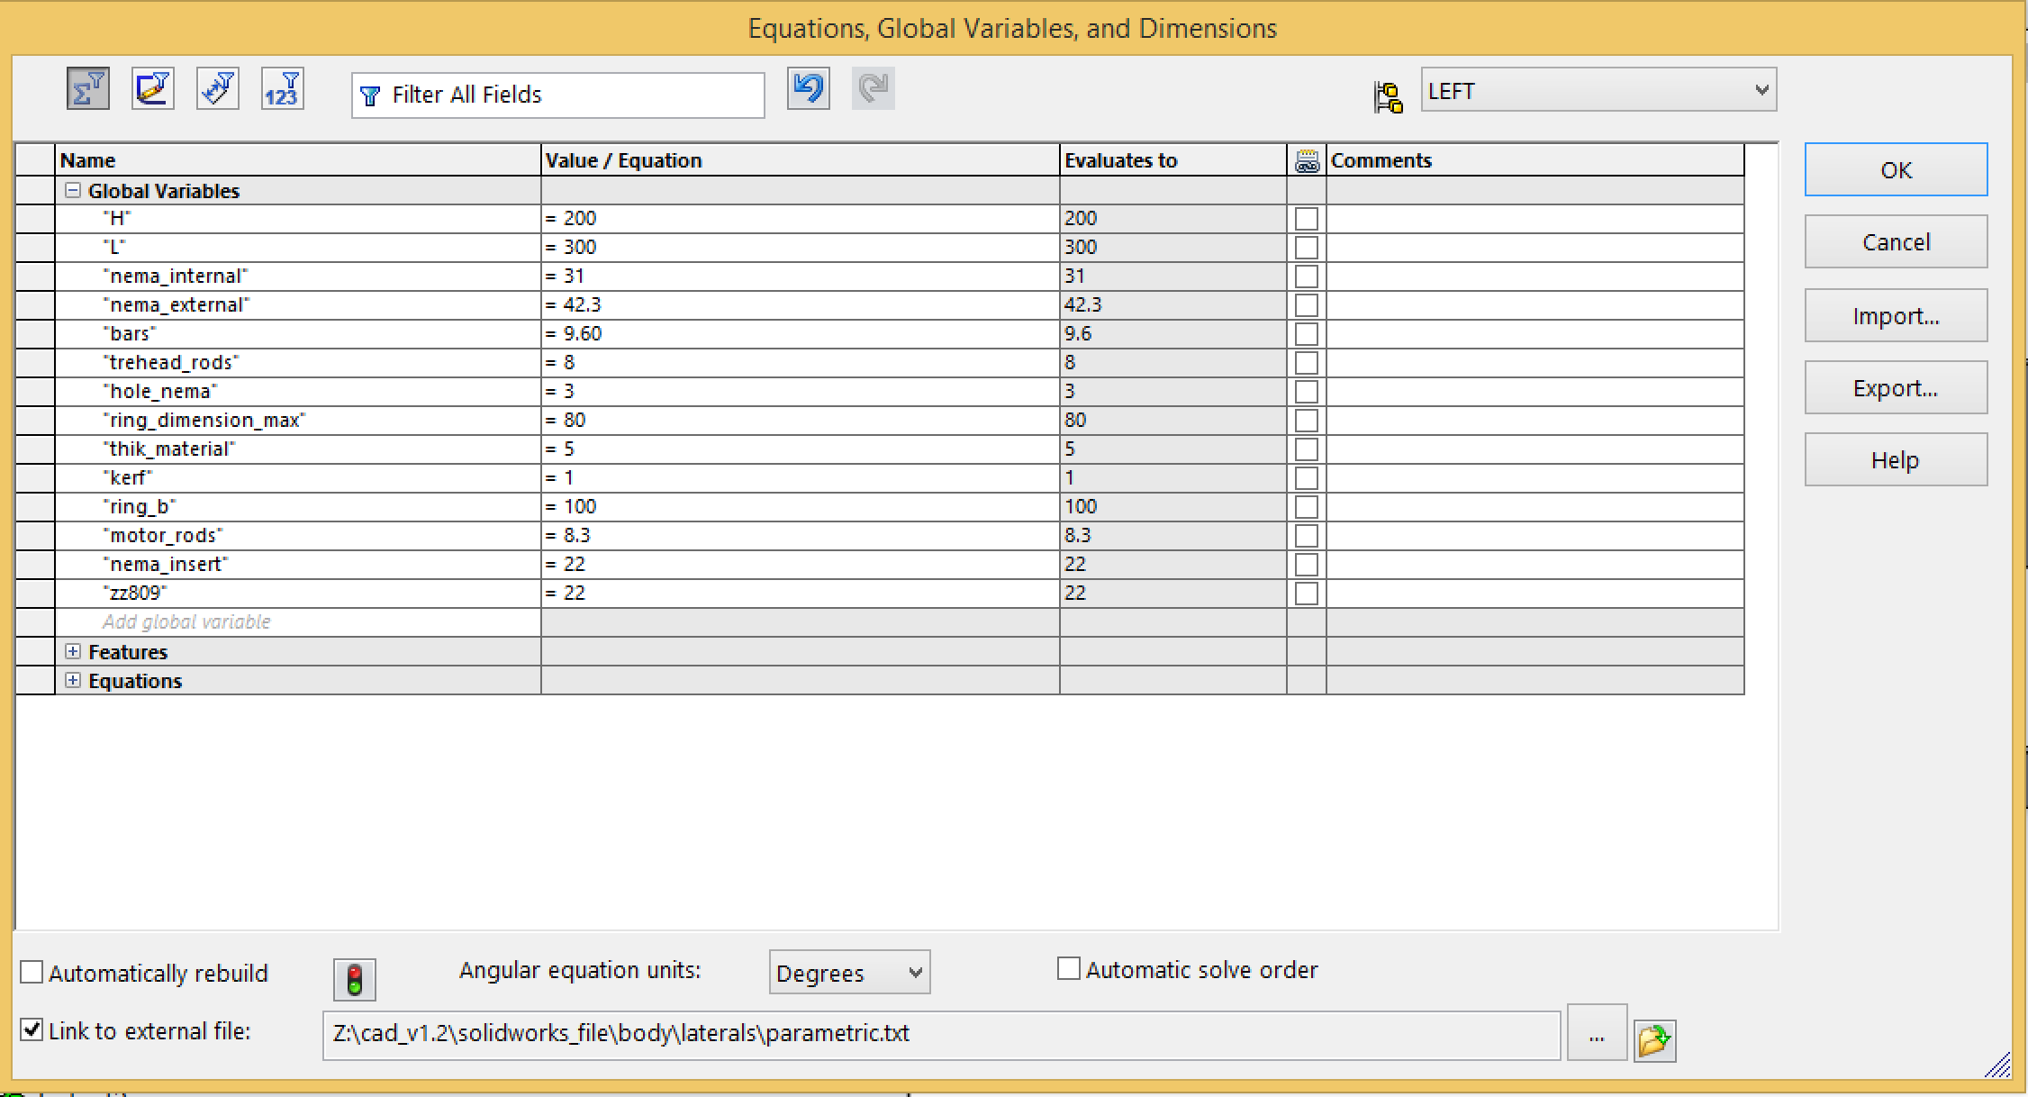Click the Help button

tap(1896, 459)
